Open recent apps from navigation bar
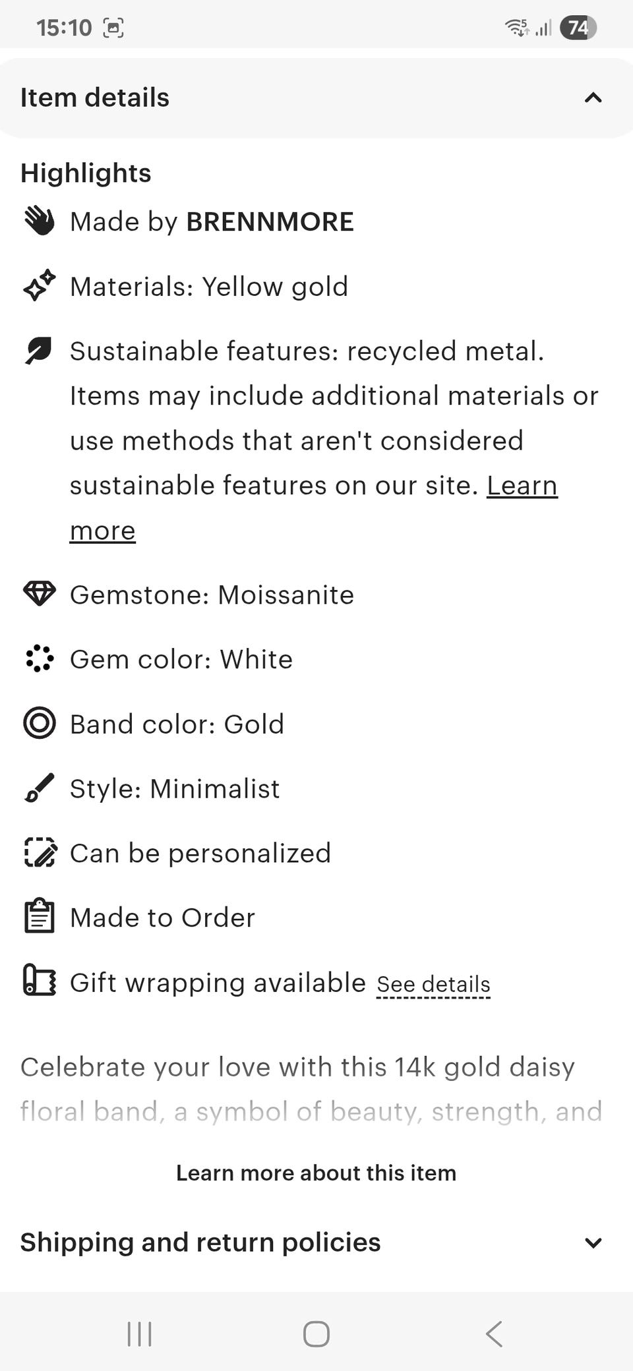 point(139,1334)
